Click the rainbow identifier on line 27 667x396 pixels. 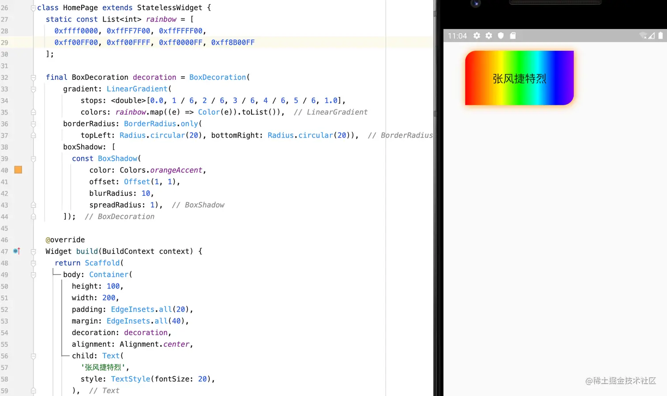point(161,19)
